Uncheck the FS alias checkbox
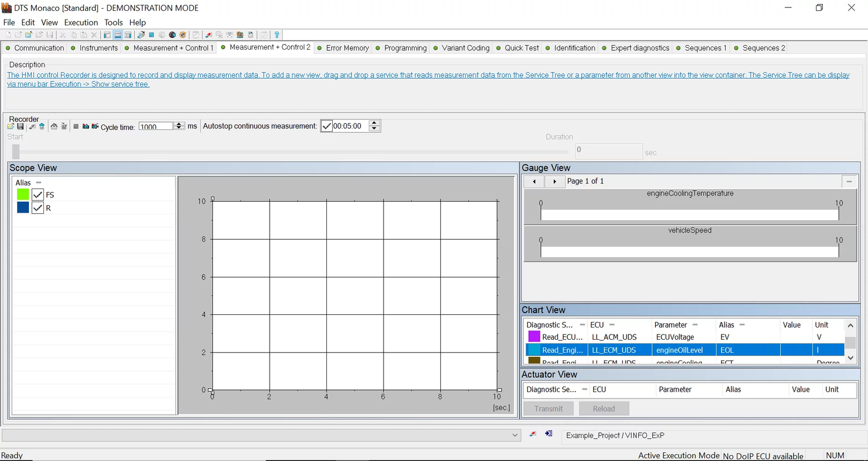Image resolution: width=868 pixels, height=461 pixels. (x=38, y=195)
